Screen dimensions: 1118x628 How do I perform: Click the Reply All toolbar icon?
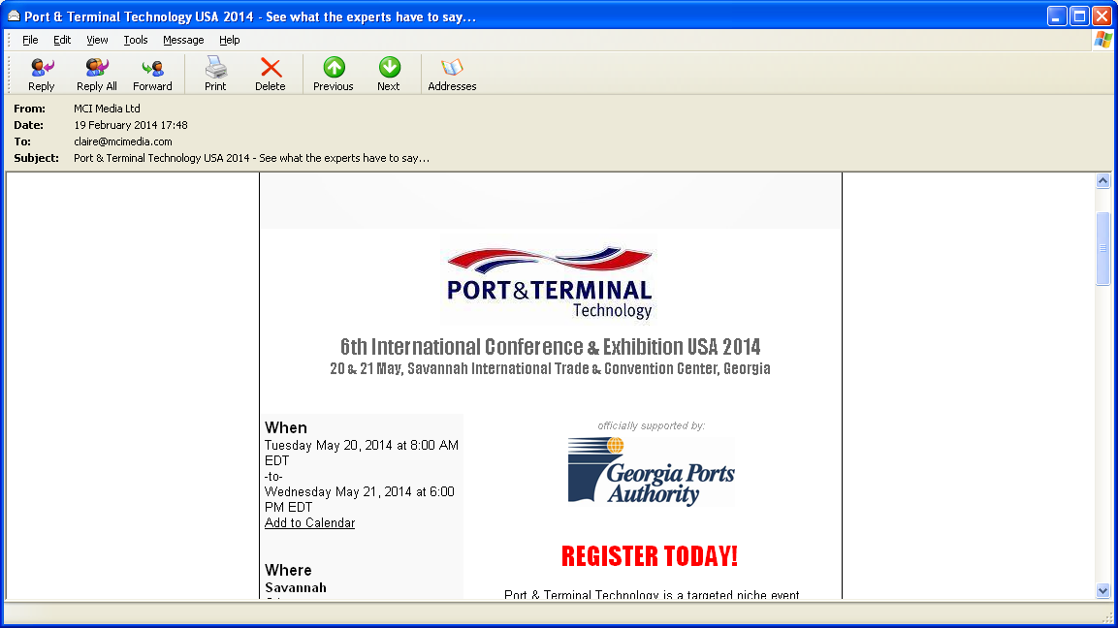(96, 74)
